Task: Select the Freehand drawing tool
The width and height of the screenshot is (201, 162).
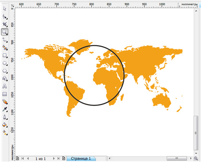Action: (x=5, y=40)
